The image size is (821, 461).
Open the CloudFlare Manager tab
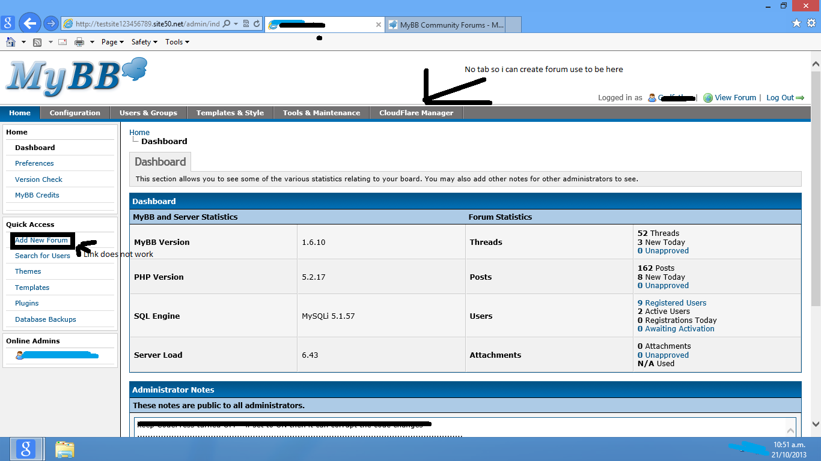(x=417, y=113)
